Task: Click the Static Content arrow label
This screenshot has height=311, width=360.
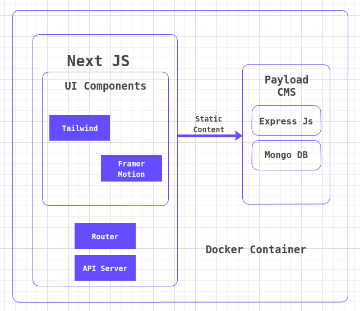Action: tap(209, 124)
